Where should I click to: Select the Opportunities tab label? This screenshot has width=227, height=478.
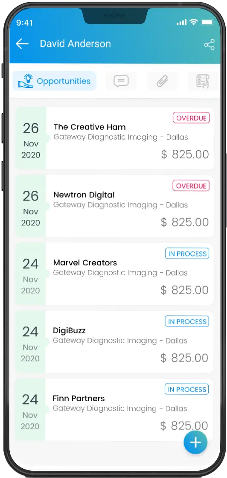[x=64, y=81]
